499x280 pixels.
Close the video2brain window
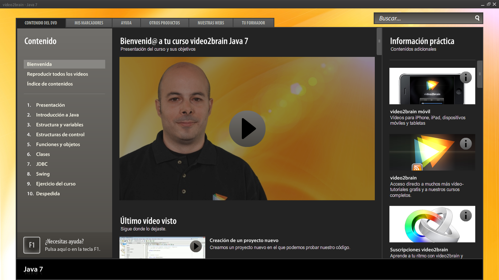tap(494, 4)
